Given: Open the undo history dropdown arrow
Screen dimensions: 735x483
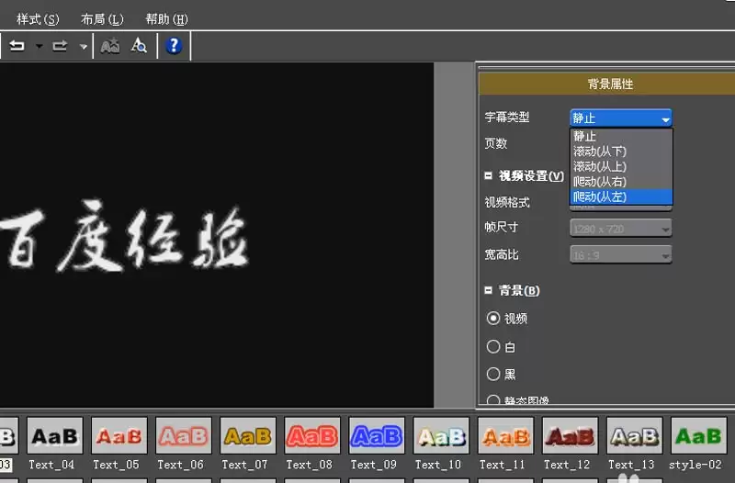Looking at the screenshot, I should click(x=39, y=47).
